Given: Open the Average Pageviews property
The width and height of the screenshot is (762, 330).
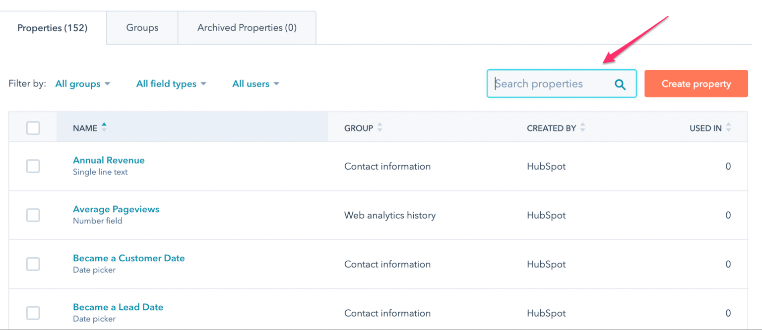Looking at the screenshot, I should coord(116,209).
